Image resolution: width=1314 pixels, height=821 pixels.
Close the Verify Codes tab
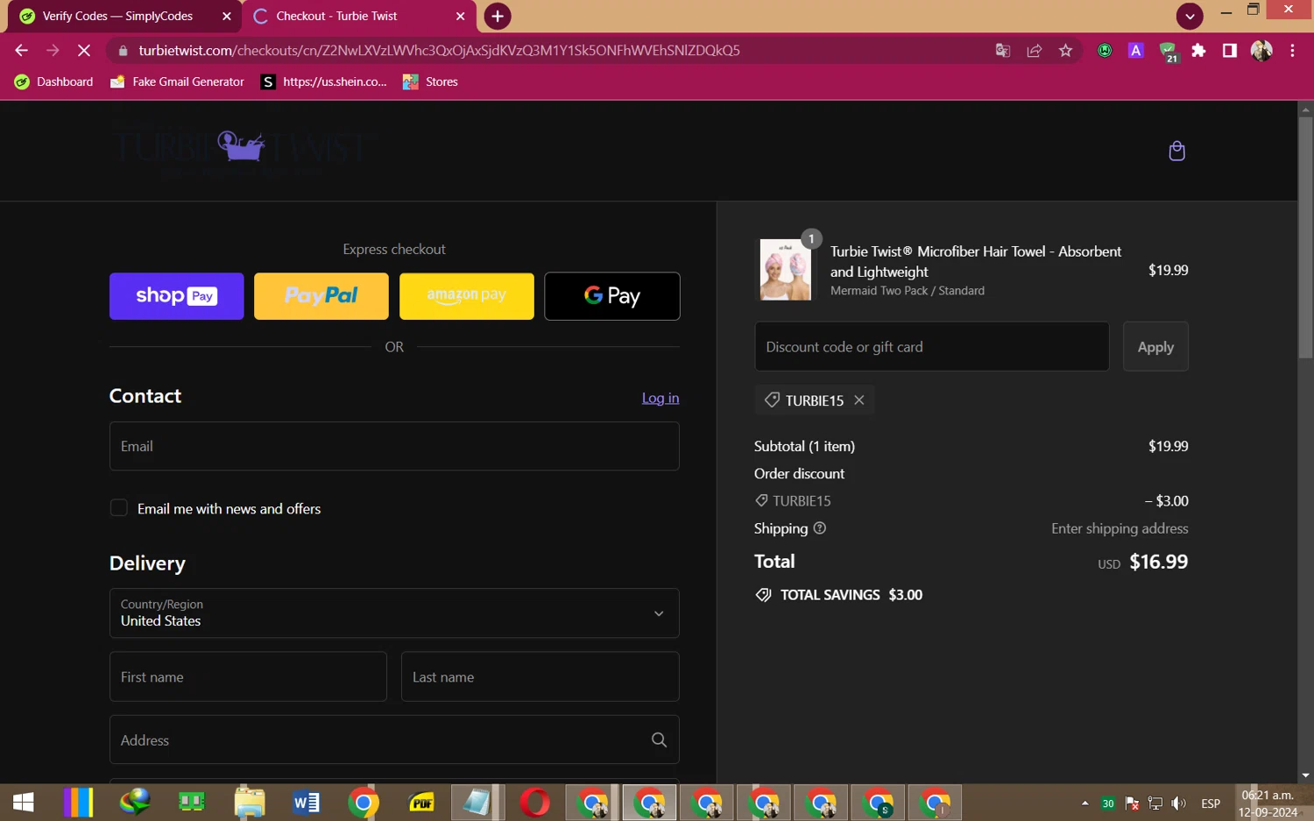pos(227,16)
